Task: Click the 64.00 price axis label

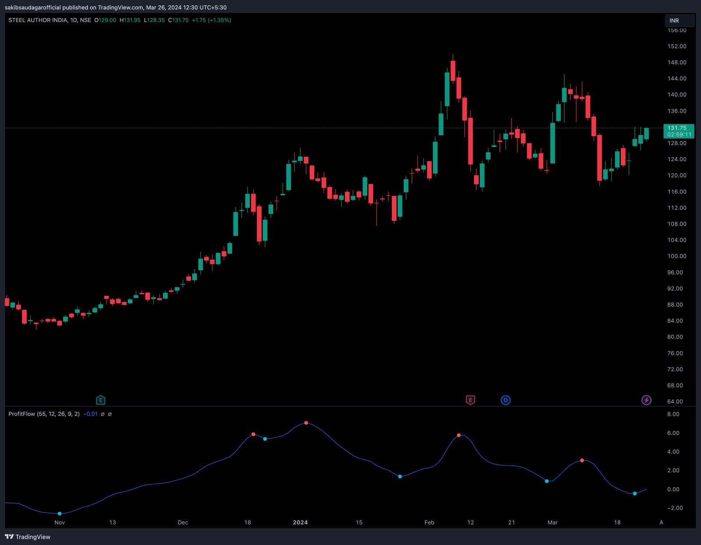Action: click(x=675, y=401)
